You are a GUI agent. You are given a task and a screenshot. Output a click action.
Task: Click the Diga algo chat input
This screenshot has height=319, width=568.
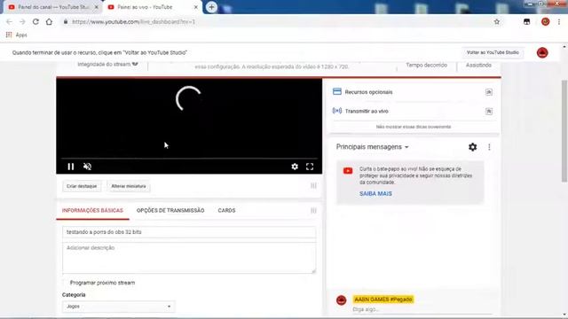[422, 309]
